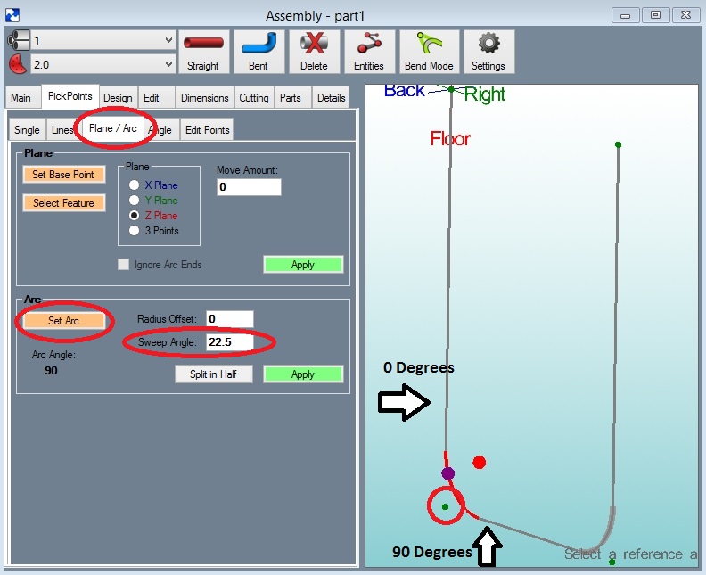Click the Right axis label
This screenshot has height=575, width=706.
click(484, 94)
